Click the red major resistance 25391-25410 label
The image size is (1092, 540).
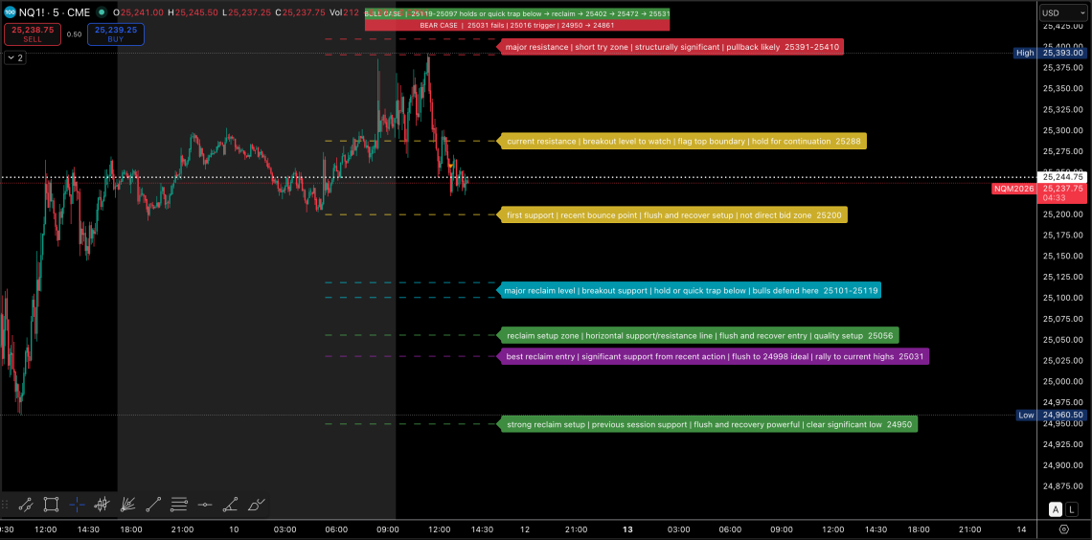tap(671, 47)
